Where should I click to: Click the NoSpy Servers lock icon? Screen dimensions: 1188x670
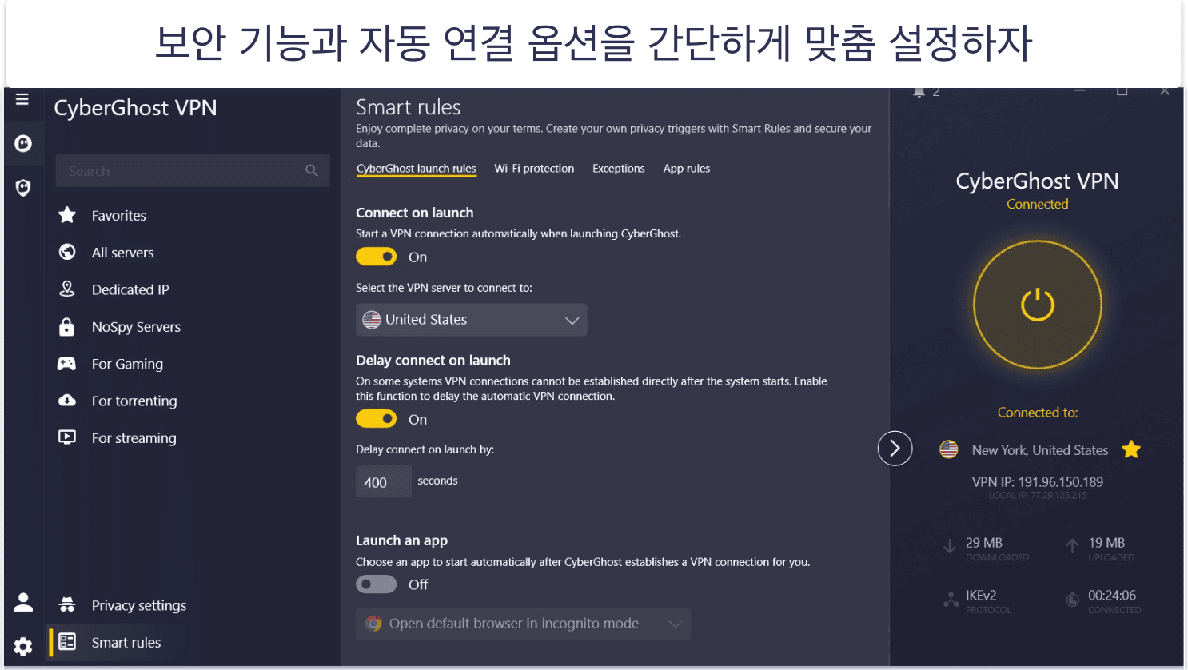pos(67,326)
